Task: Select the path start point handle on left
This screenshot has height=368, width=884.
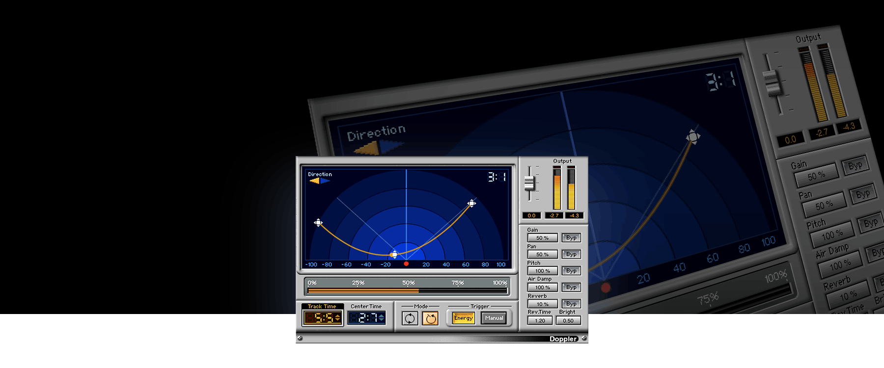Action: tap(318, 223)
